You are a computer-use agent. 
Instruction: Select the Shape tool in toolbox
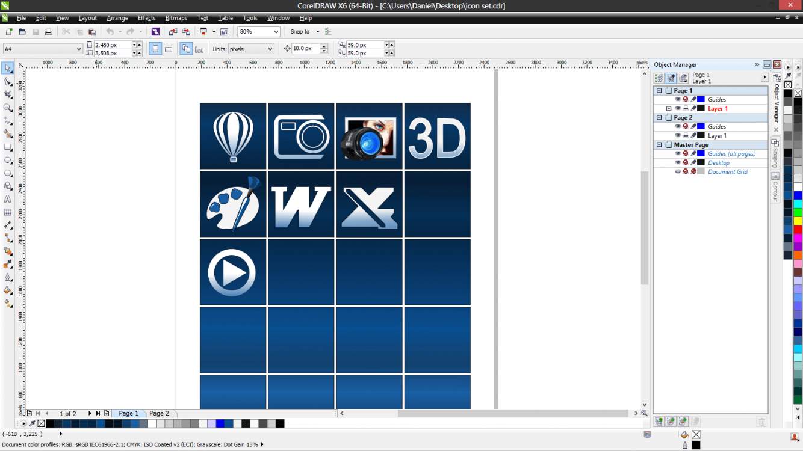click(8, 82)
